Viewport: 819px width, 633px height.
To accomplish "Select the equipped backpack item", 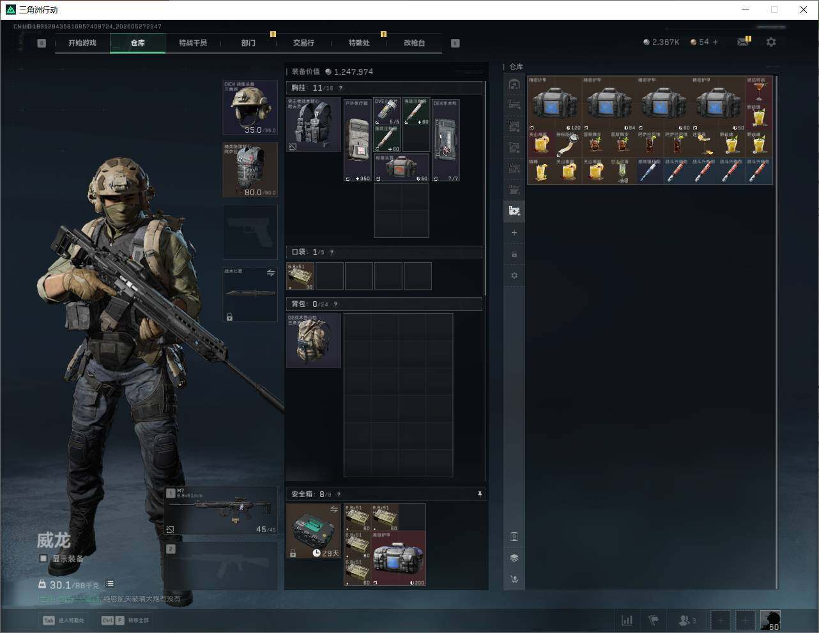I will point(313,340).
